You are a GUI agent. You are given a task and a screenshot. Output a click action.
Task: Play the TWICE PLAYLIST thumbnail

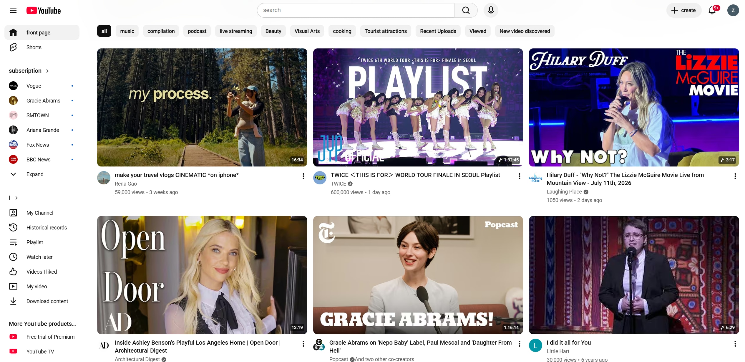click(418, 108)
